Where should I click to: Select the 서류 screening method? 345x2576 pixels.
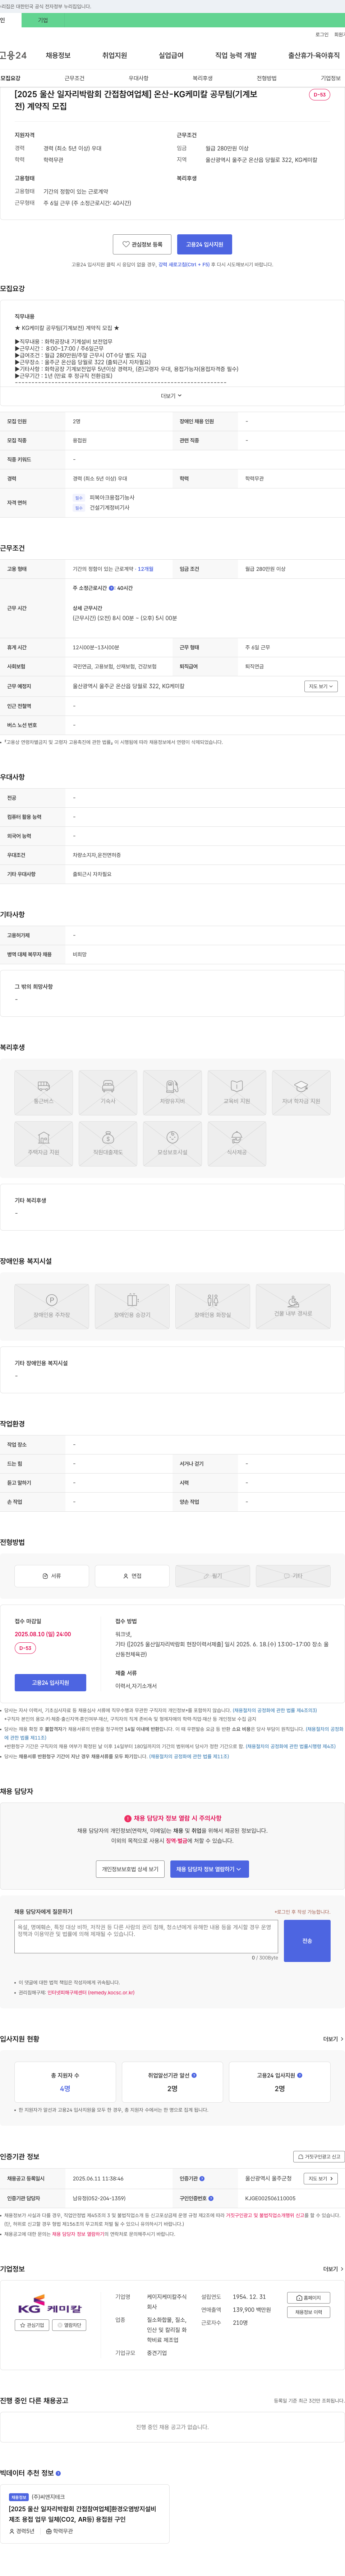51,1576
